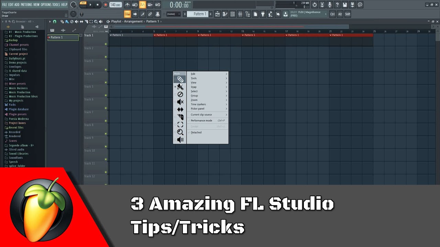Click the plus button next to Pattern 1
The width and height of the screenshot is (440, 247).
(x=211, y=14)
